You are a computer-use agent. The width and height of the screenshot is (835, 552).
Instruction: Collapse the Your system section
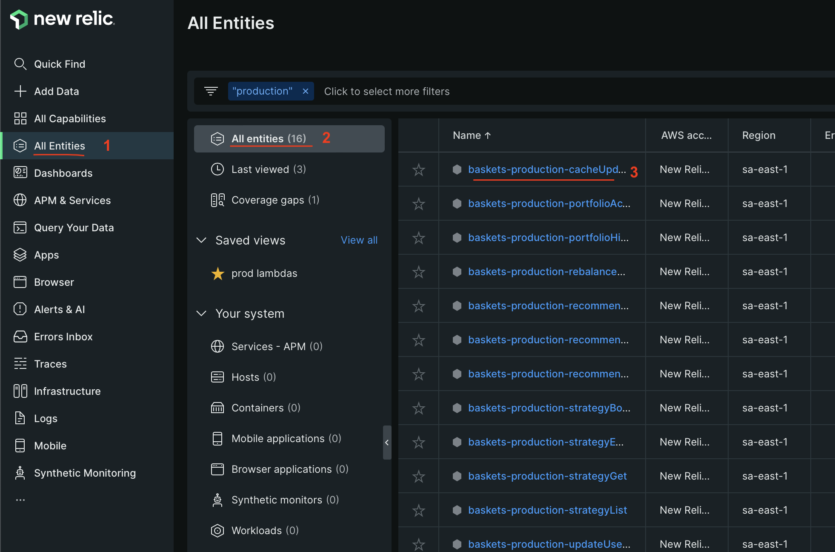[201, 313]
